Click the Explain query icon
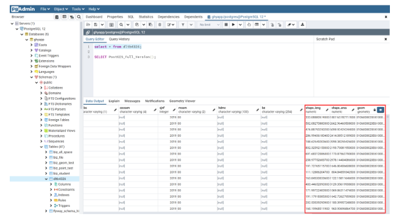This screenshot has width=396, height=222. click(249, 25)
